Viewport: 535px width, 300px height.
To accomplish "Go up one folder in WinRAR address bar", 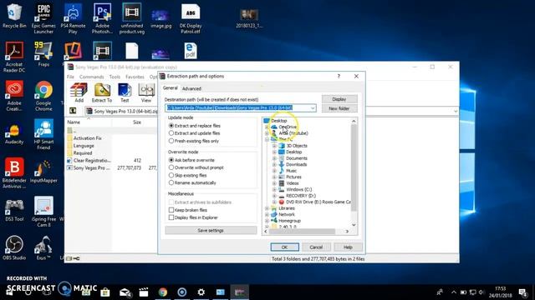I will [73, 111].
